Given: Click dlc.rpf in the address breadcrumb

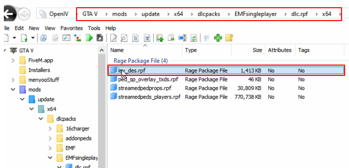Looking at the screenshot, I should pos(300,14).
